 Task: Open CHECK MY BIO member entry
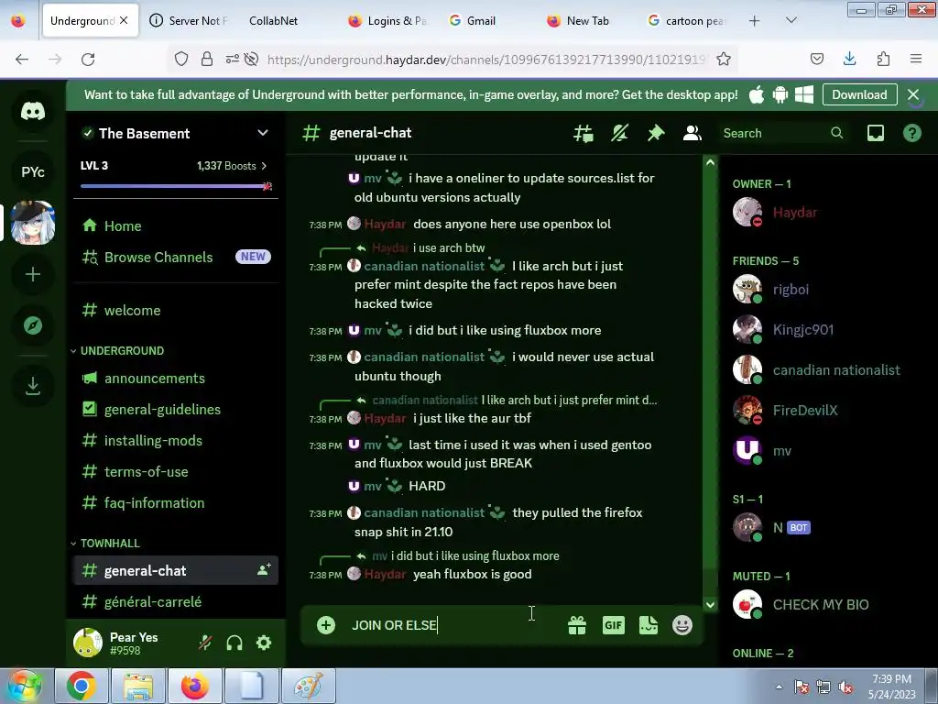coord(828,605)
